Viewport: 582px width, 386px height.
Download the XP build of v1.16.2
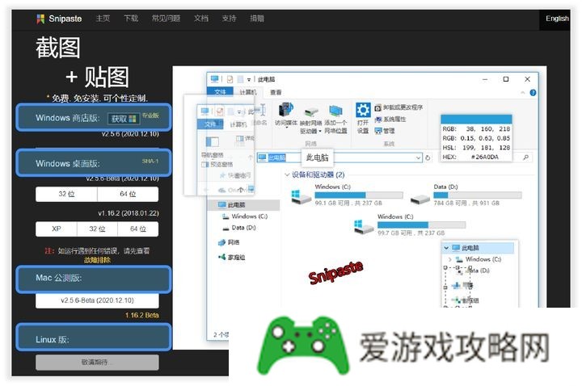pyautogui.click(x=57, y=229)
